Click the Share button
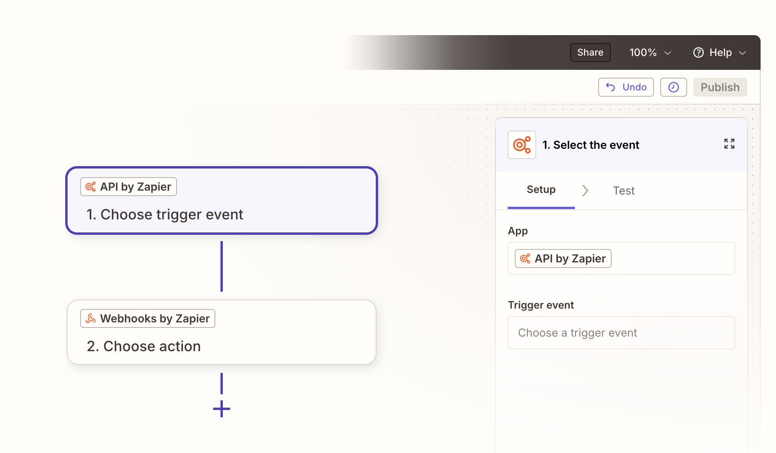The image size is (776, 453). pos(590,52)
